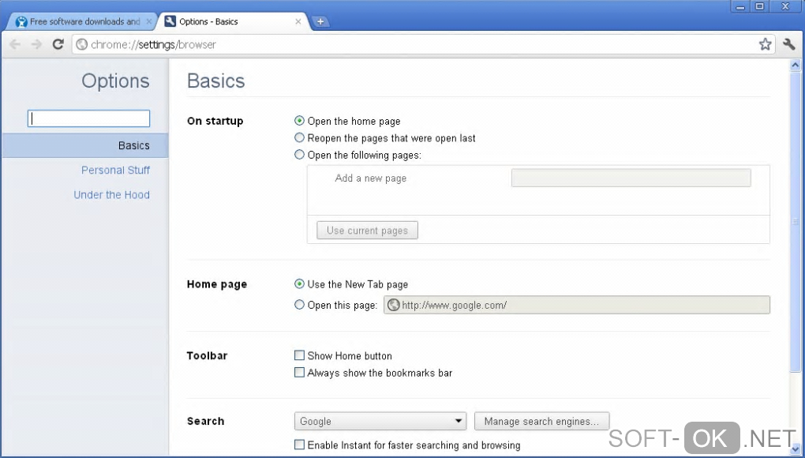Choose the Open this page radio option

300,305
